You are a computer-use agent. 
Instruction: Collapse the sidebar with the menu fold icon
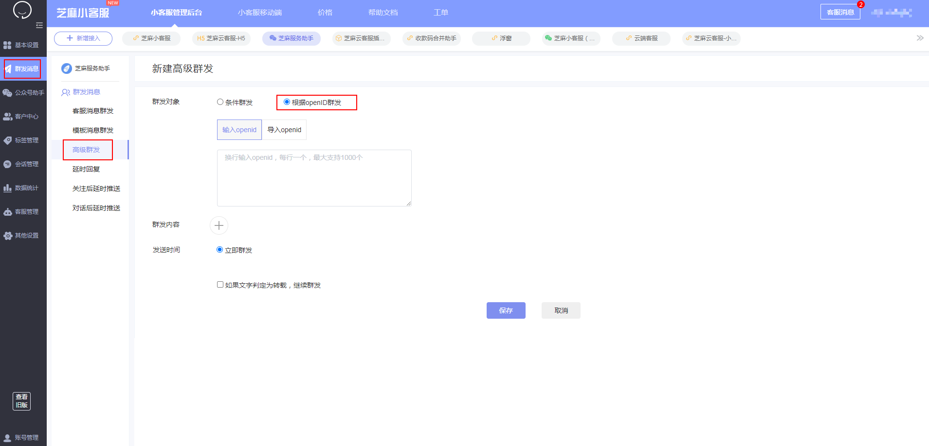[x=39, y=25]
